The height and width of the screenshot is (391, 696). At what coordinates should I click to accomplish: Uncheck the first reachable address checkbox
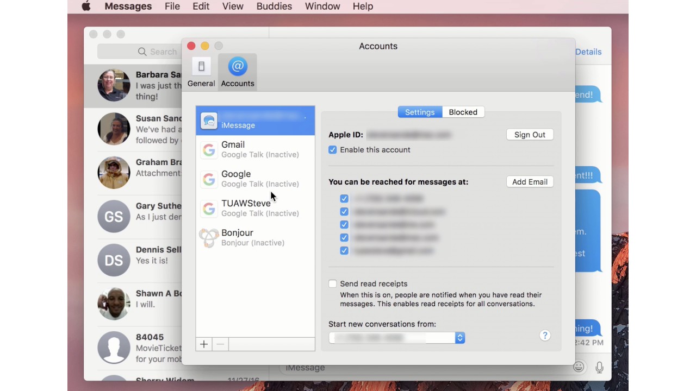point(344,199)
